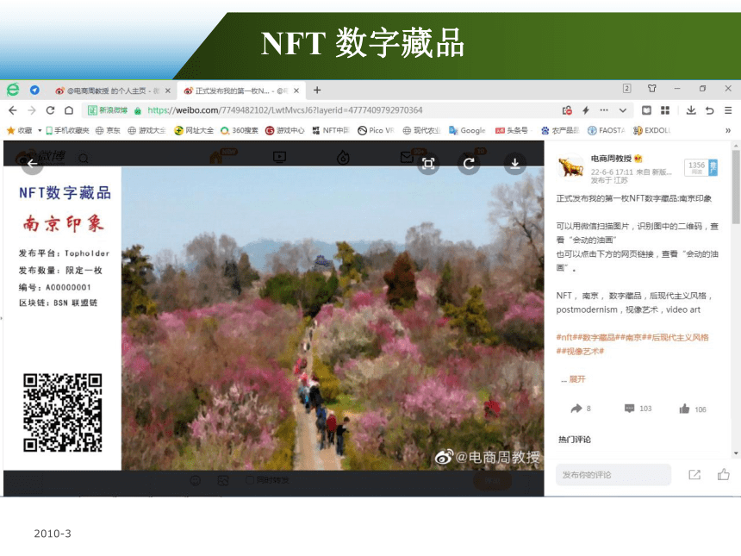Click the 360 browser logo icon
The image size is (741, 556).
coord(13,90)
